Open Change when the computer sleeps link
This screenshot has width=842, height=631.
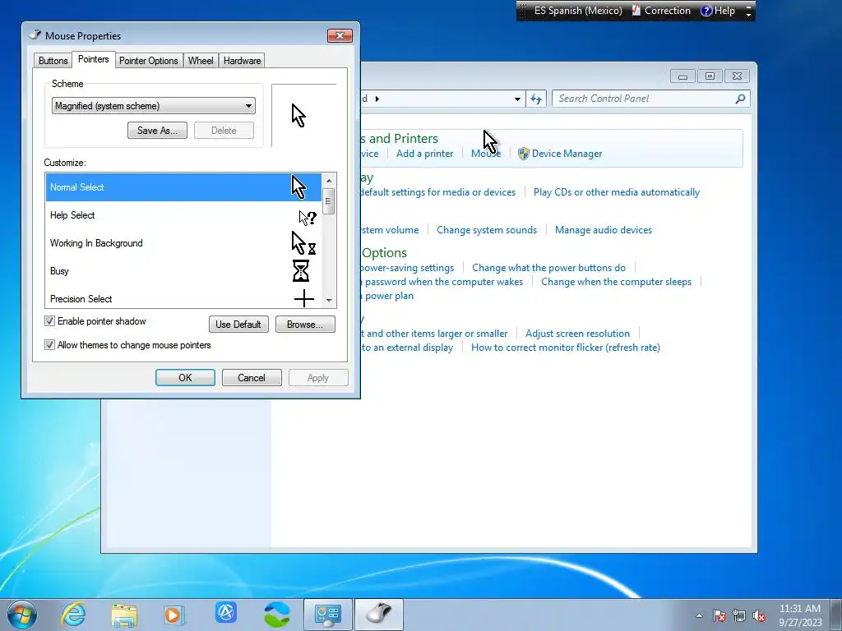pos(617,282)
